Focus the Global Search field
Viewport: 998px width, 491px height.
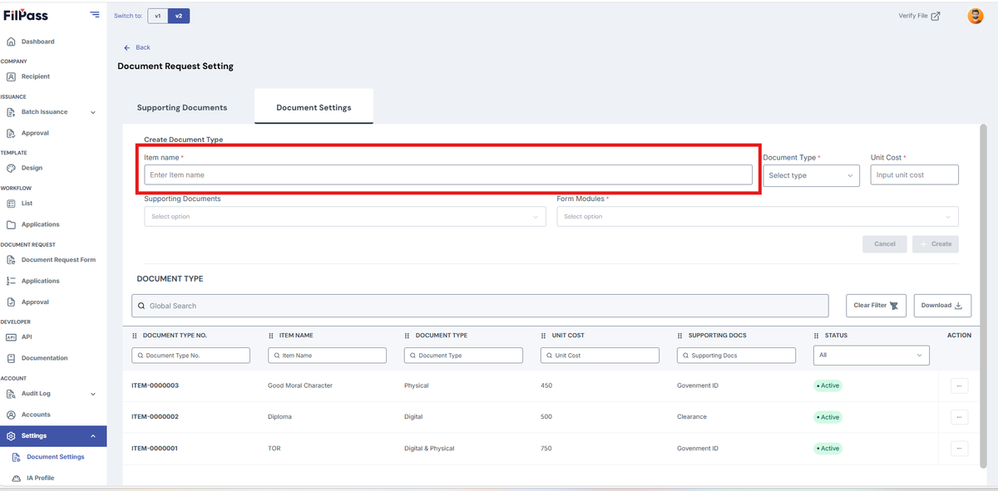pos(480,306)
